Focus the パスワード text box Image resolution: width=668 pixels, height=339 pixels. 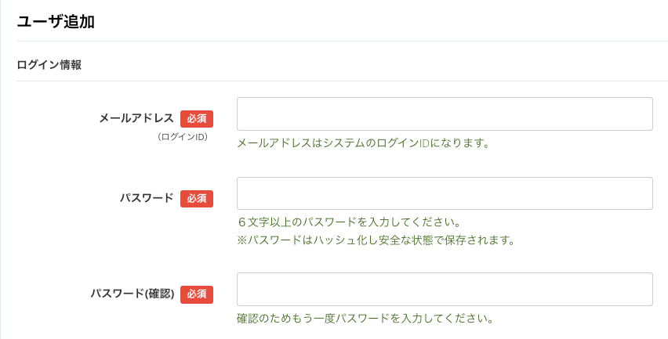pyautogui.click(x=445, y=193)
